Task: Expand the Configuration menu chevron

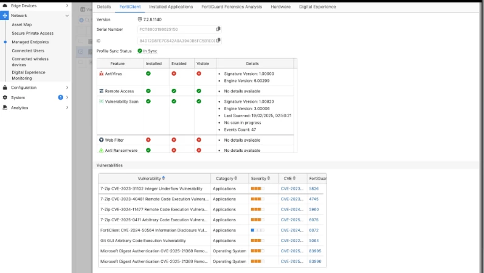Action: coord(67,88)
